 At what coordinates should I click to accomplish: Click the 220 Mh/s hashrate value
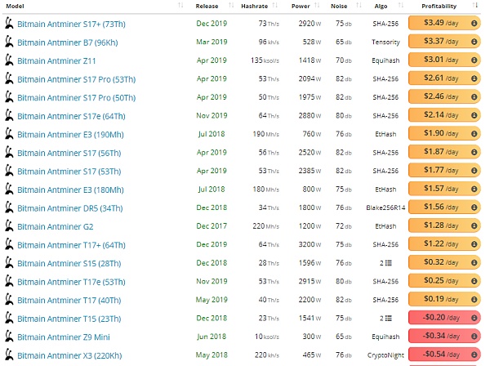pyautogui.click(x=265, y=226)
